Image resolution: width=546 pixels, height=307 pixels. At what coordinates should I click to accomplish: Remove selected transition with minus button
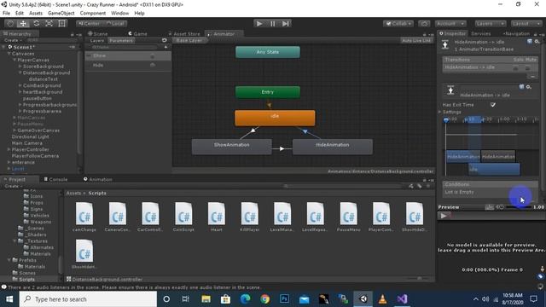[532, 76]
